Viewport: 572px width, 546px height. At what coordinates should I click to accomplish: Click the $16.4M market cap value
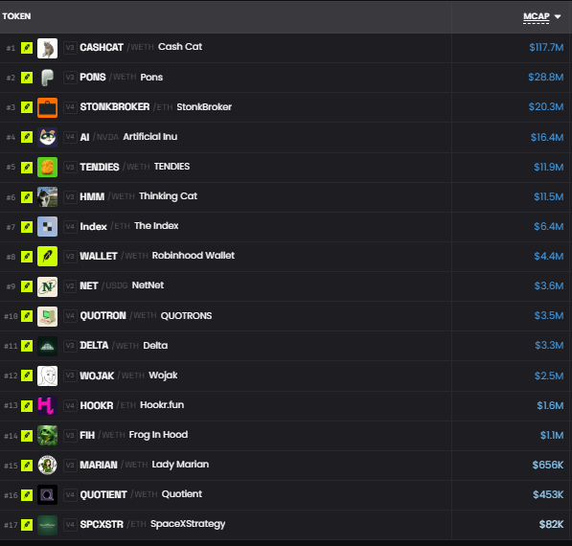click(x=547, y=138)
